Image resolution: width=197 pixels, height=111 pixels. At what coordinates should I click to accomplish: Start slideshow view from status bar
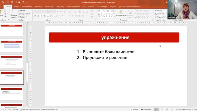pos(172,110)
